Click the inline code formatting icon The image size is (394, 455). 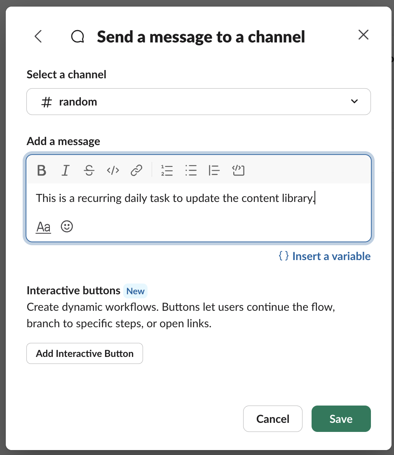(x=113, y=170)
